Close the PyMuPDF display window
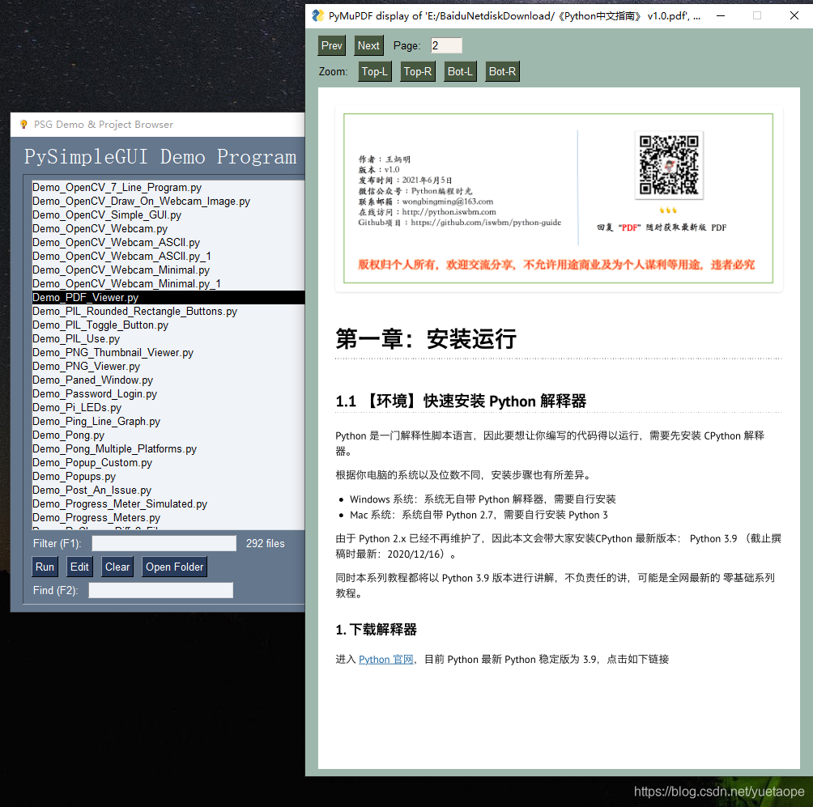The height and width of the screenshot is (807, 813). tap(794, 16)
